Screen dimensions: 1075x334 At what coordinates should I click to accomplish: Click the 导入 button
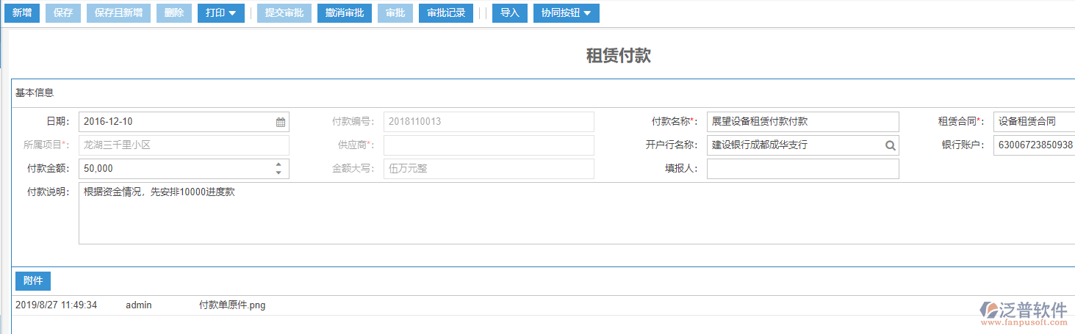tap(510, 13)
